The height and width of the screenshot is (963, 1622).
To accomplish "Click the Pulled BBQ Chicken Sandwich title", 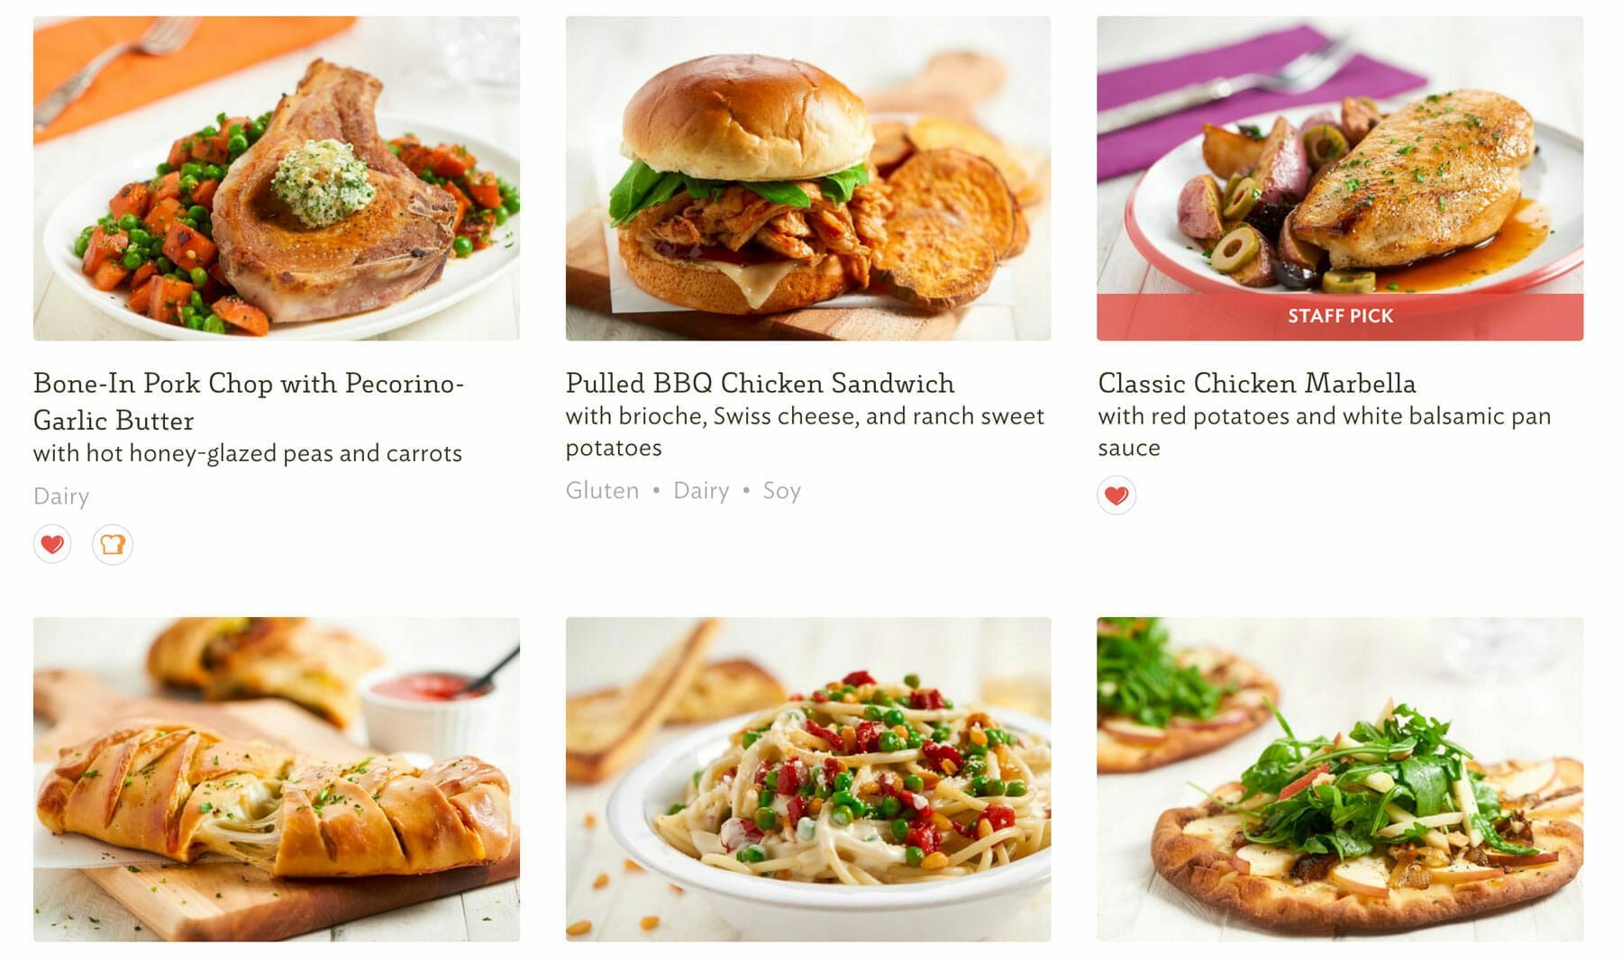I will pos(760,383).
